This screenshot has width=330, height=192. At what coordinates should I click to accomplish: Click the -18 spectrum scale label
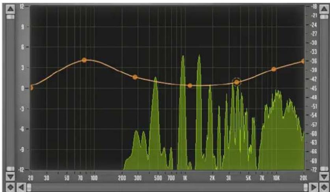pos(313,7)
